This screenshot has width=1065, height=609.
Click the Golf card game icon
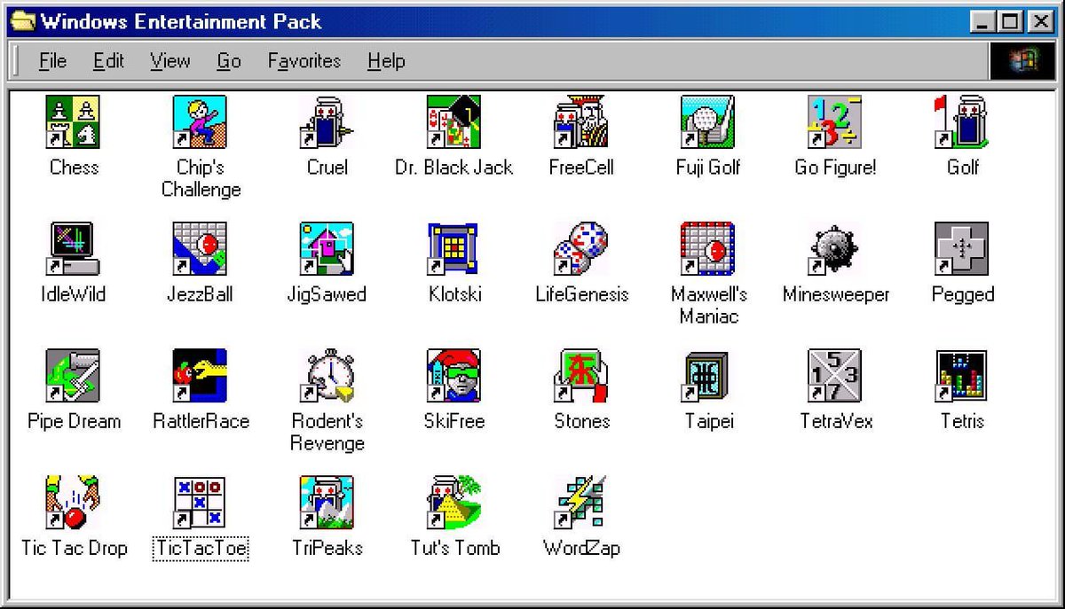[x=962, y=122]
